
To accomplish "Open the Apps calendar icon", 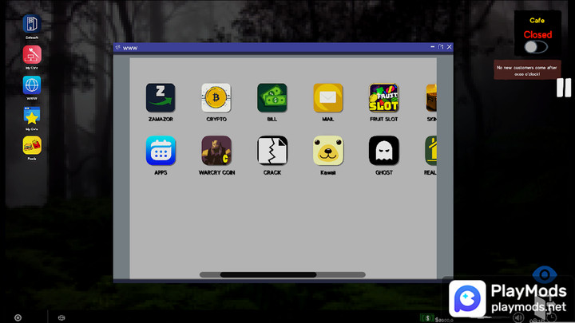I will (161, 151).
